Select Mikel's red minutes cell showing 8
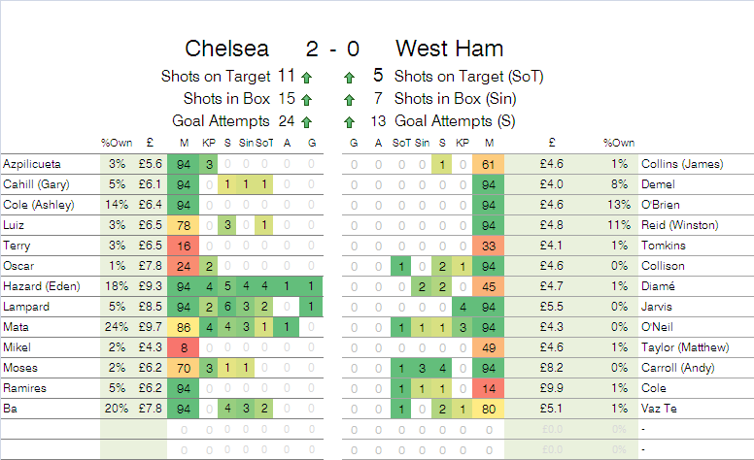 [x=184, y=347]
